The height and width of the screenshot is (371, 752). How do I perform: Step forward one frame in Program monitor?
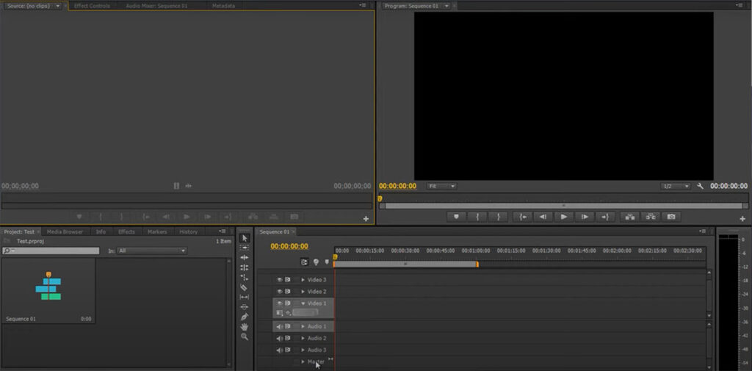coord(585,217)
